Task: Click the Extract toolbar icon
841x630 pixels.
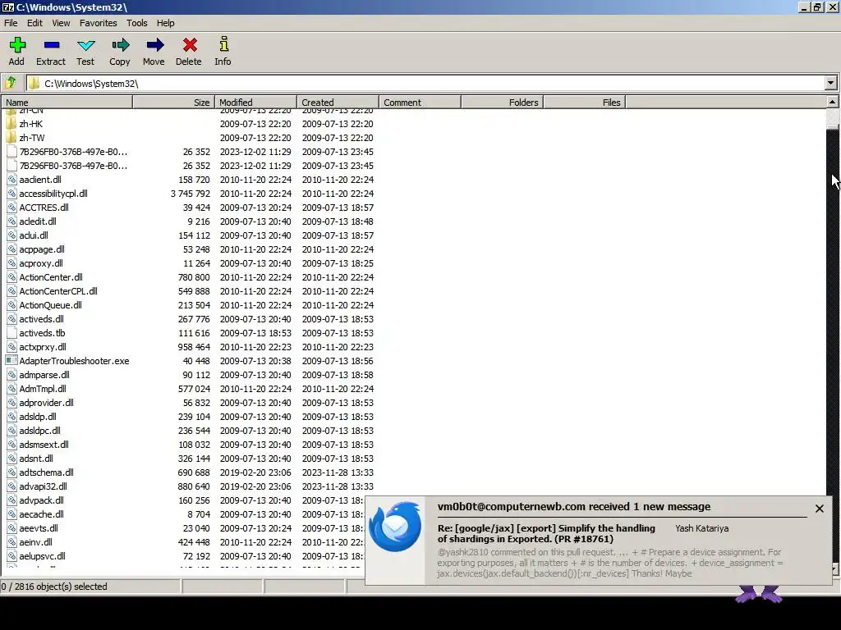Action: click(x=52, y=45)
